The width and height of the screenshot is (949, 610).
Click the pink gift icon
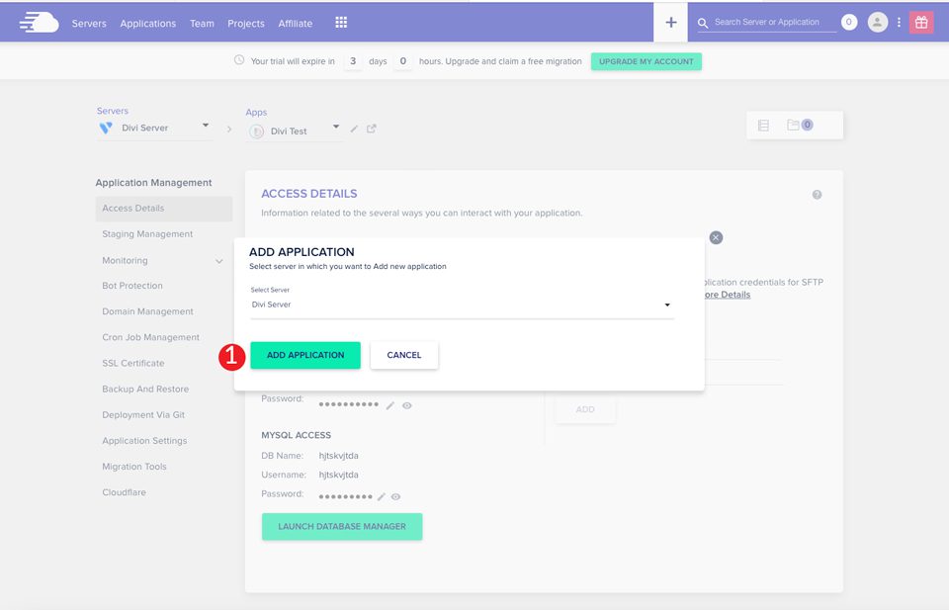(921, 22)
